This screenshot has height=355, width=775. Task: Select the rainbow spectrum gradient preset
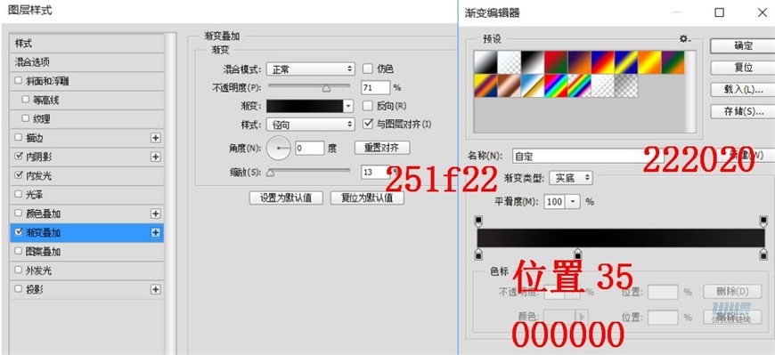tap(556, 85)
